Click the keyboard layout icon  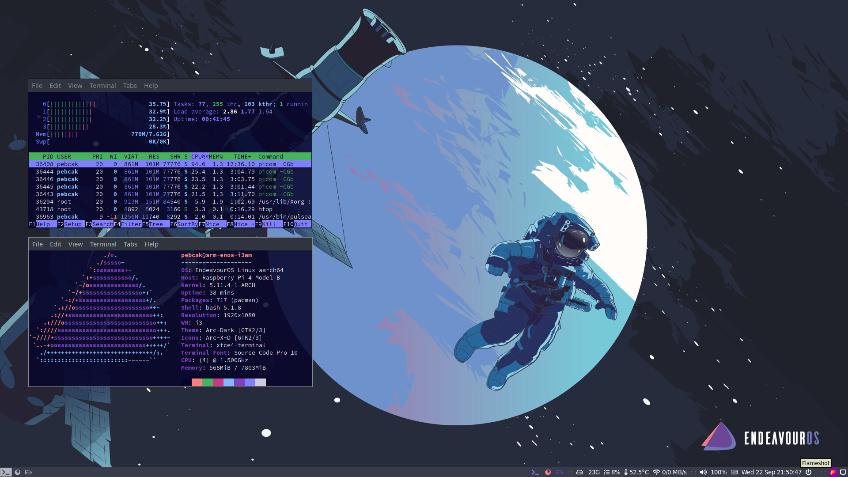(734, 472)
